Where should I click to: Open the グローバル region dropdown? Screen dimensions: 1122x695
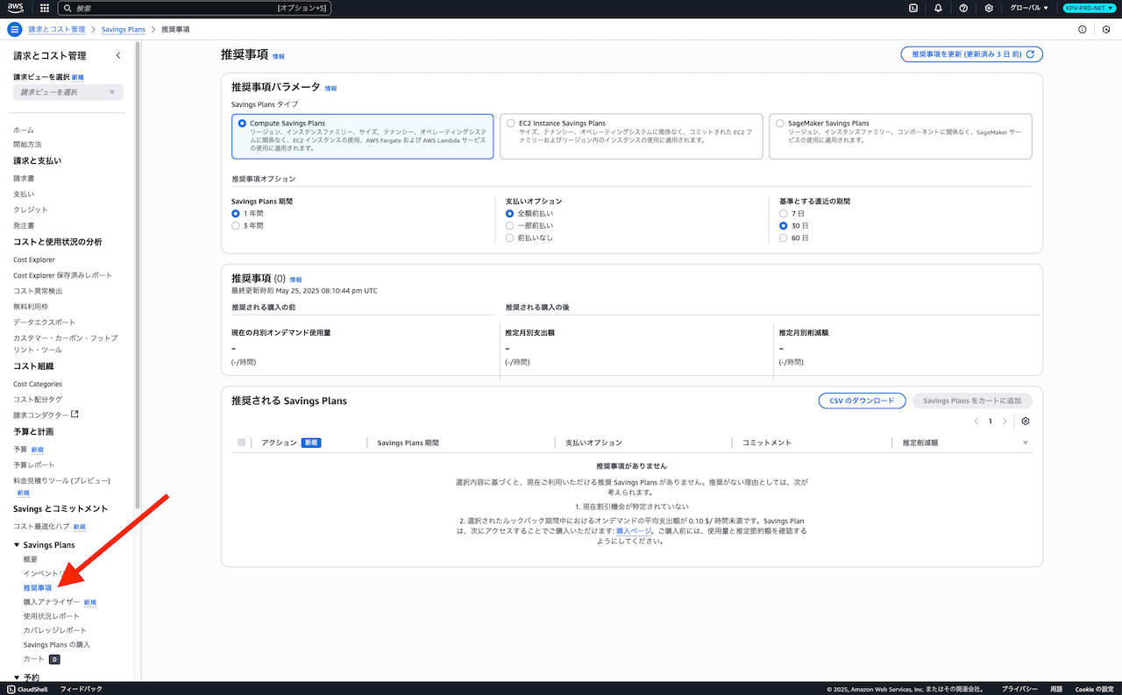1029,8
